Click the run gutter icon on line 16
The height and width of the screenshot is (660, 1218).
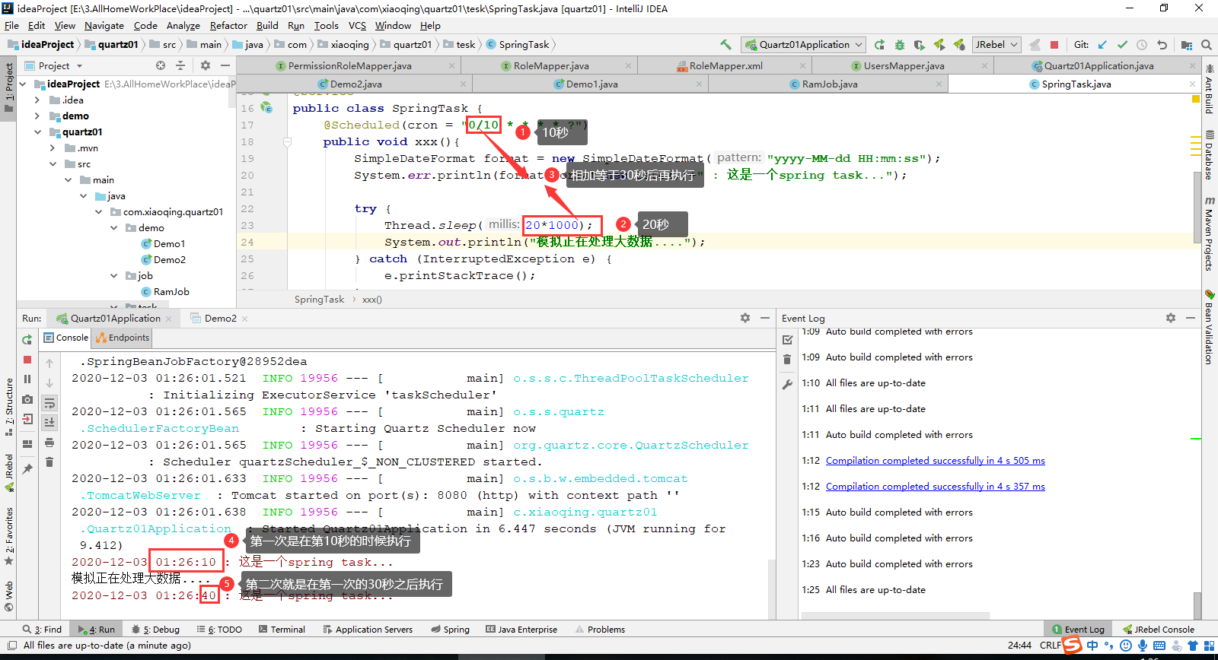(266, 108)
